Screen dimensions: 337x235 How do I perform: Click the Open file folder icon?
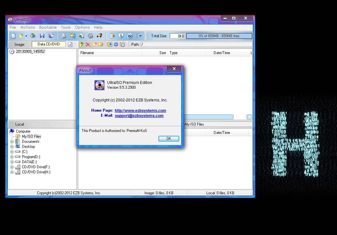21,36
